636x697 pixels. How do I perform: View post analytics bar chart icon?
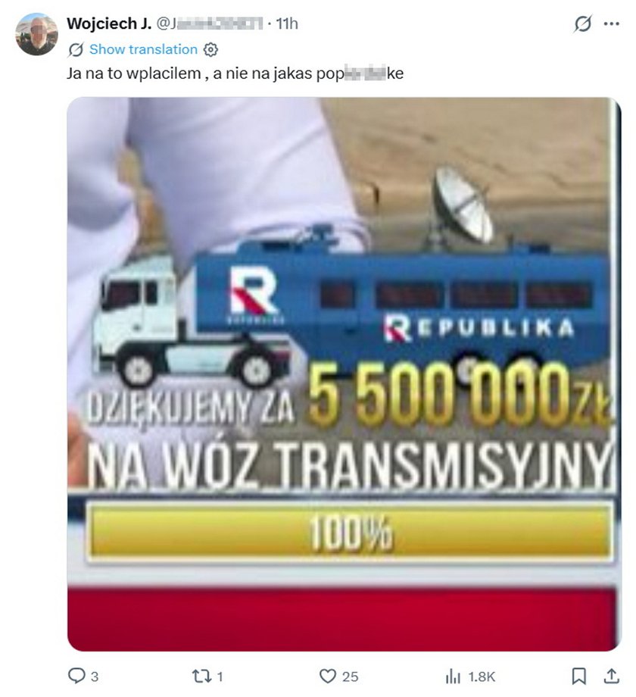453,677
